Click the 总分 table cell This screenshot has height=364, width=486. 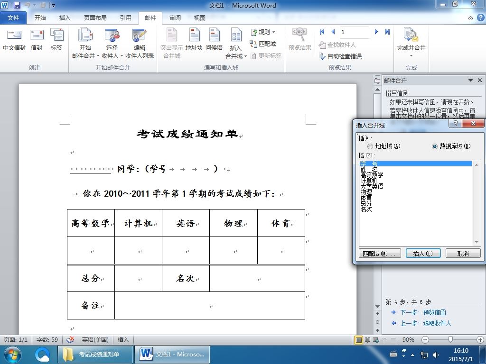tap(91, 278)
